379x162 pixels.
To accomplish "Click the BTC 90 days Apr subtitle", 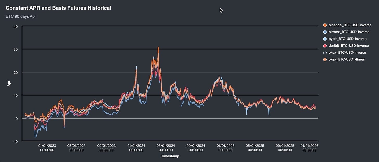I will (x=21, y=16).
